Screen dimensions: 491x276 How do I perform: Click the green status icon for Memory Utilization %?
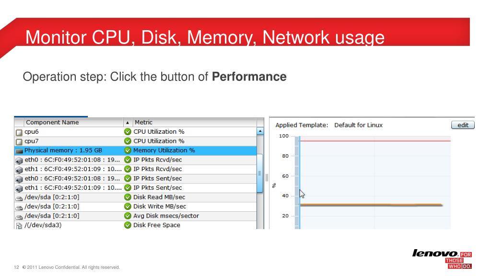click(128, 150)
